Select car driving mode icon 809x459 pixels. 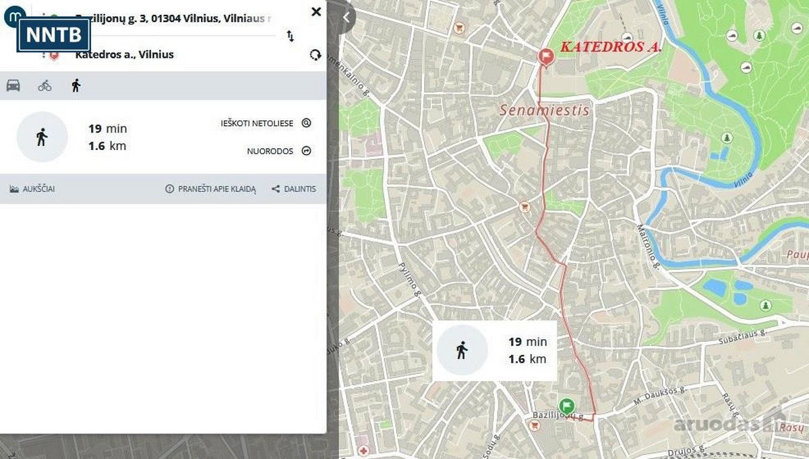click(x=13, y=85)
